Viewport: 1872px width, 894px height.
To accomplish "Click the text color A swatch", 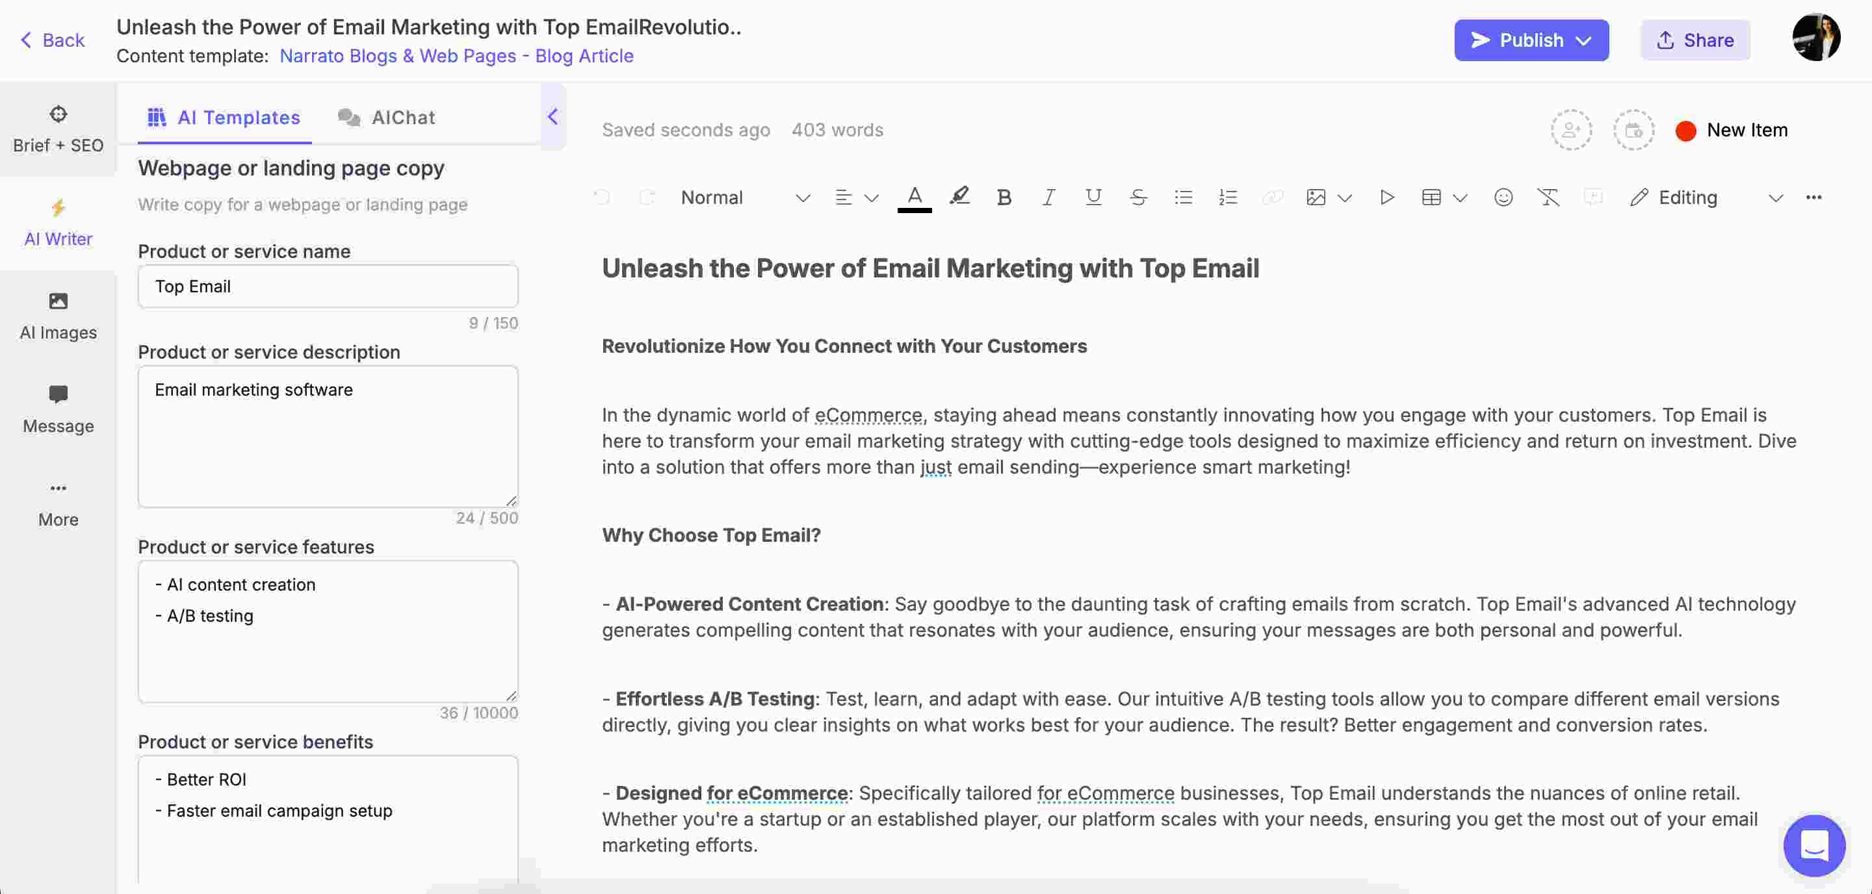I will click(x=914, y=196).
